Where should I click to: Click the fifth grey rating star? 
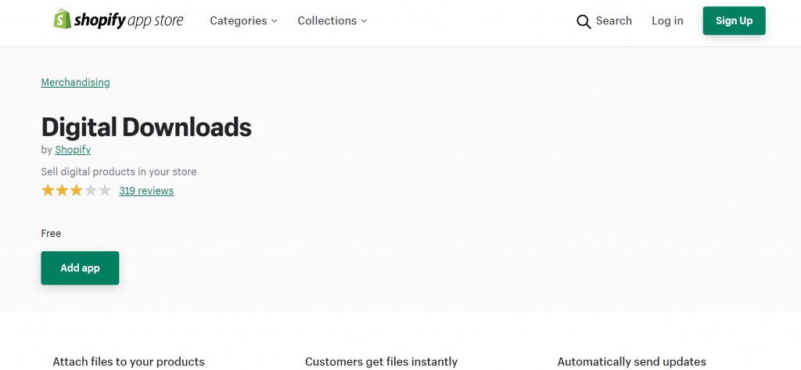point(105,191)
